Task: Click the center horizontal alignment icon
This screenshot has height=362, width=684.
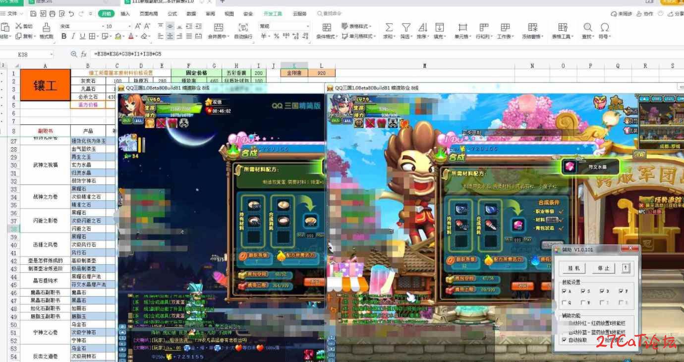Action: pyautogui.click(x=170, y=36)
